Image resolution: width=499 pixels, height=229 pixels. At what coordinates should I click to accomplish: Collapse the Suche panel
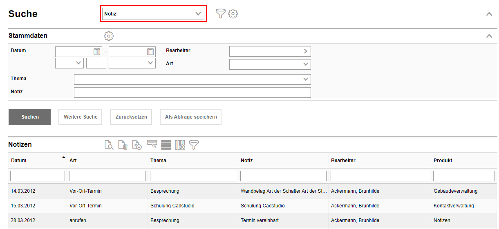click(x=489, y=14)
